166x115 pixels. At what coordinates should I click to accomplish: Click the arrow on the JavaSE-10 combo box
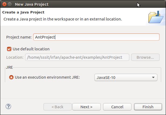pos(153,77)
